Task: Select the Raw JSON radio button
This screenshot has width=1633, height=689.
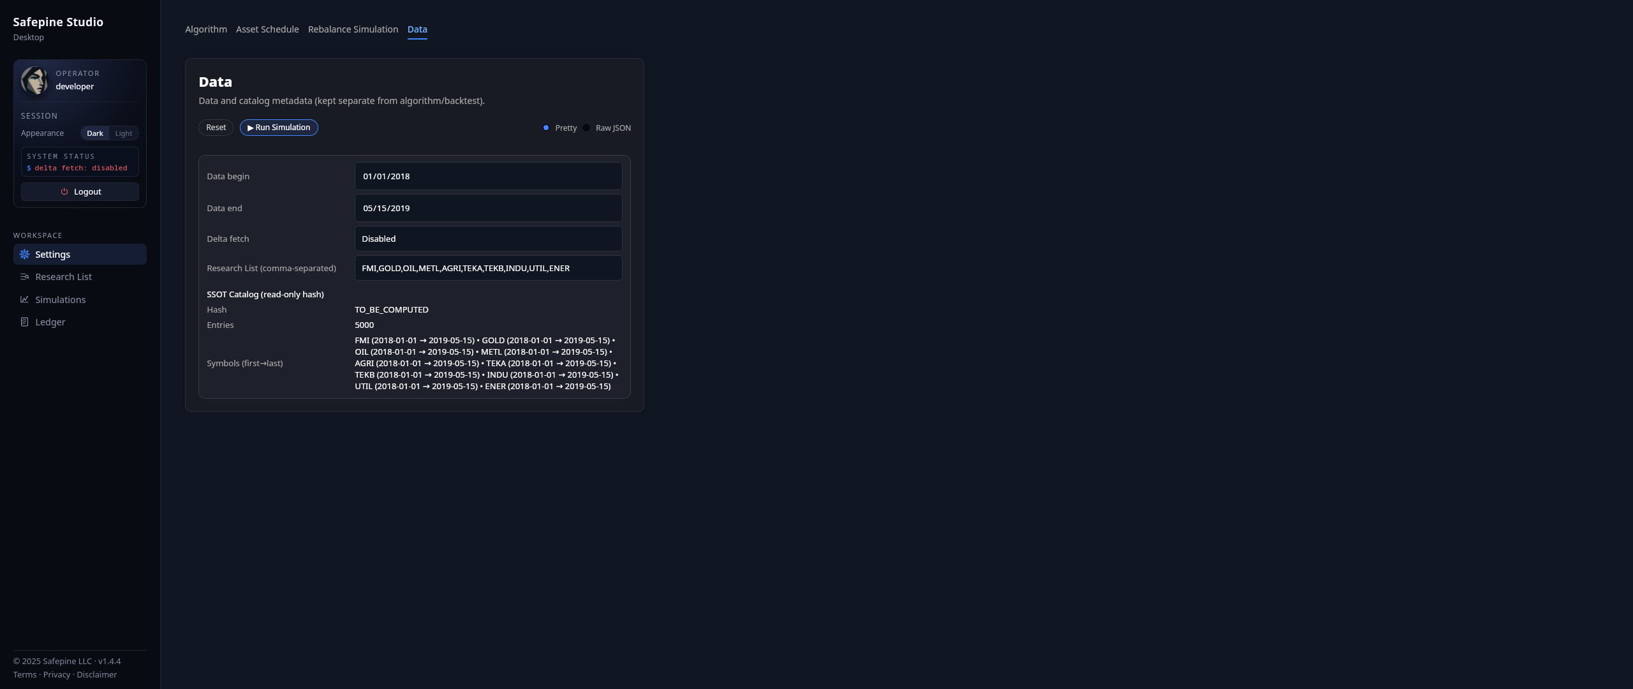Action: pos(586,128)
